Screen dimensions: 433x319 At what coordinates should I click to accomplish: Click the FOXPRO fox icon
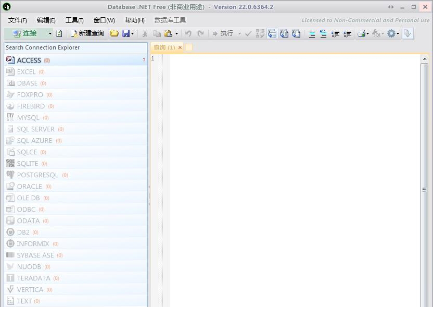click(10, 95)
